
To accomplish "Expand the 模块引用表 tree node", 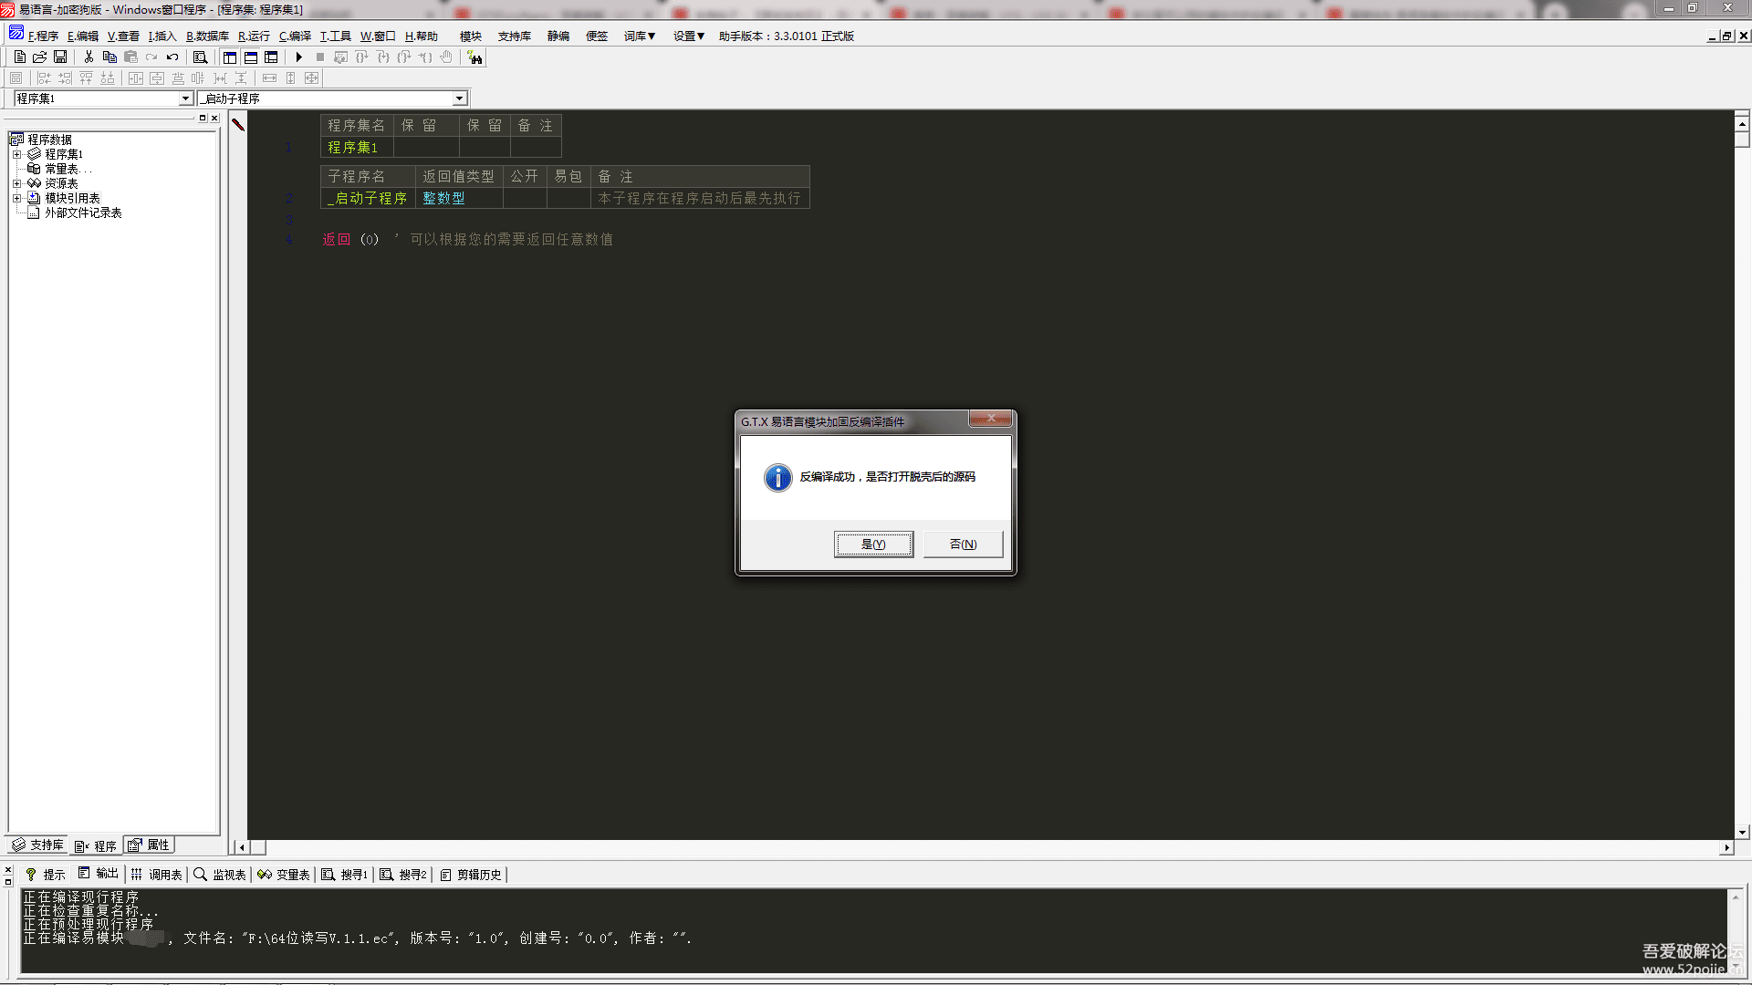I will [x=16, y=198].
